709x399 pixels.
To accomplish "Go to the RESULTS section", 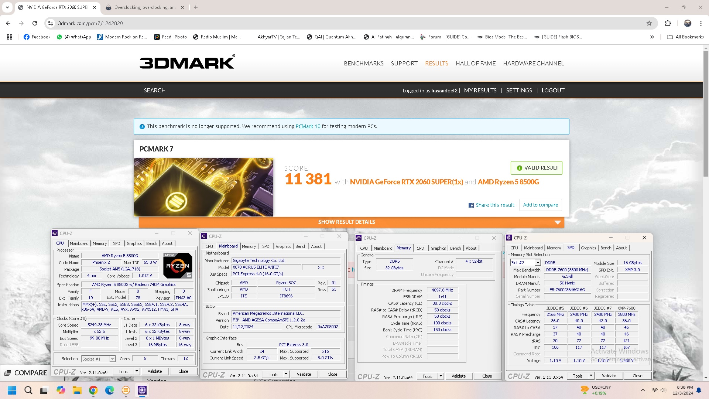I will tap(436, 64).
